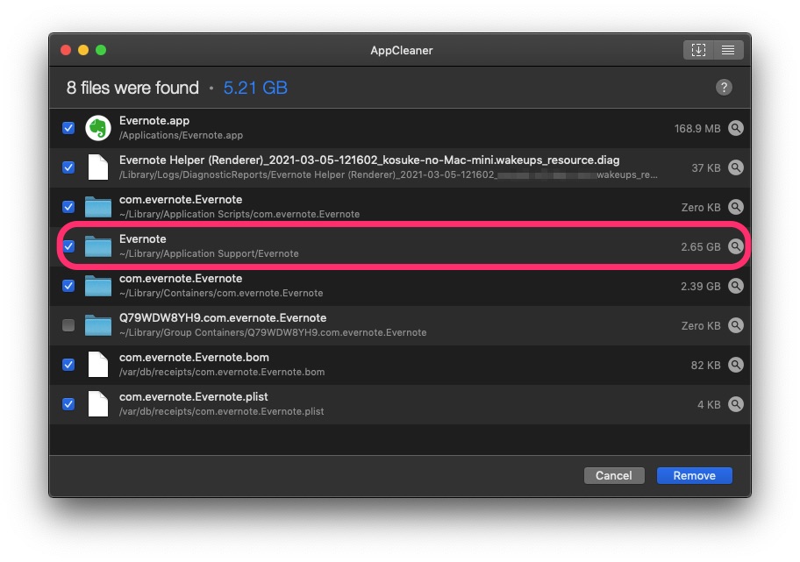The width and height of the screenshot is (800, 562).
Task: Minimize the window with yellow button
Action: tap(83, 50)
